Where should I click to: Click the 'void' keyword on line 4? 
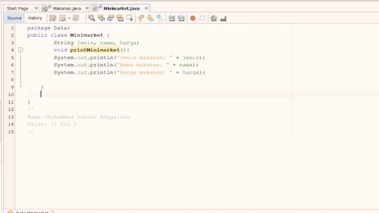pos(60,50)
